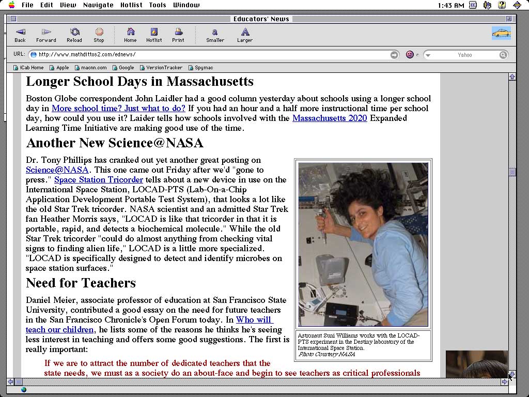The width and height of the screenshot is (529, 397).
Task: Open the Tools menu
Action: 158,5
